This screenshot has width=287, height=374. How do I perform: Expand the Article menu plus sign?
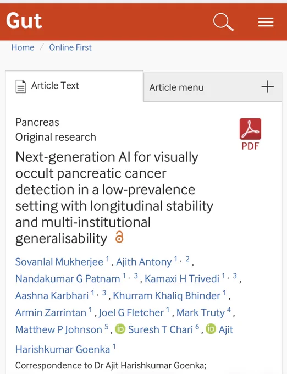click(x=267, y=86)
